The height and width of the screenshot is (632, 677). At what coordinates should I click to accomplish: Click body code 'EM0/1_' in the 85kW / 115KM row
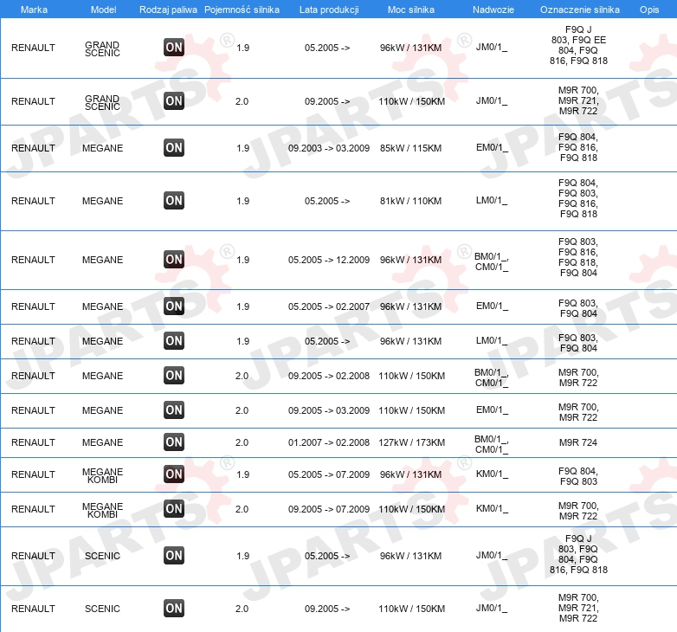492,148
